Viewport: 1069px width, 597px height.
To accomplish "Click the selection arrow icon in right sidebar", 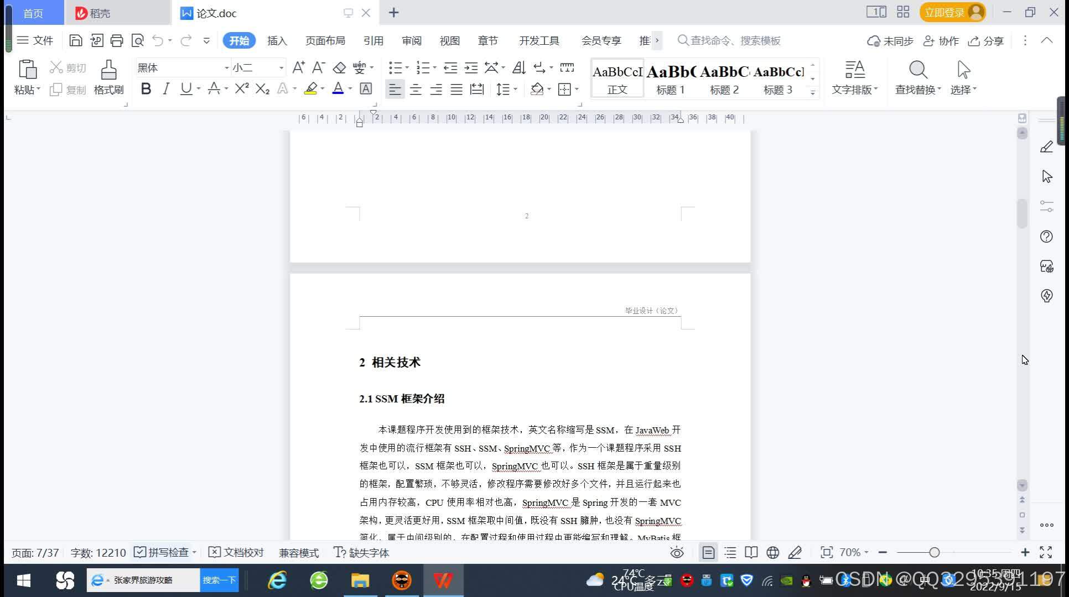I will (x=1046, y=176).
